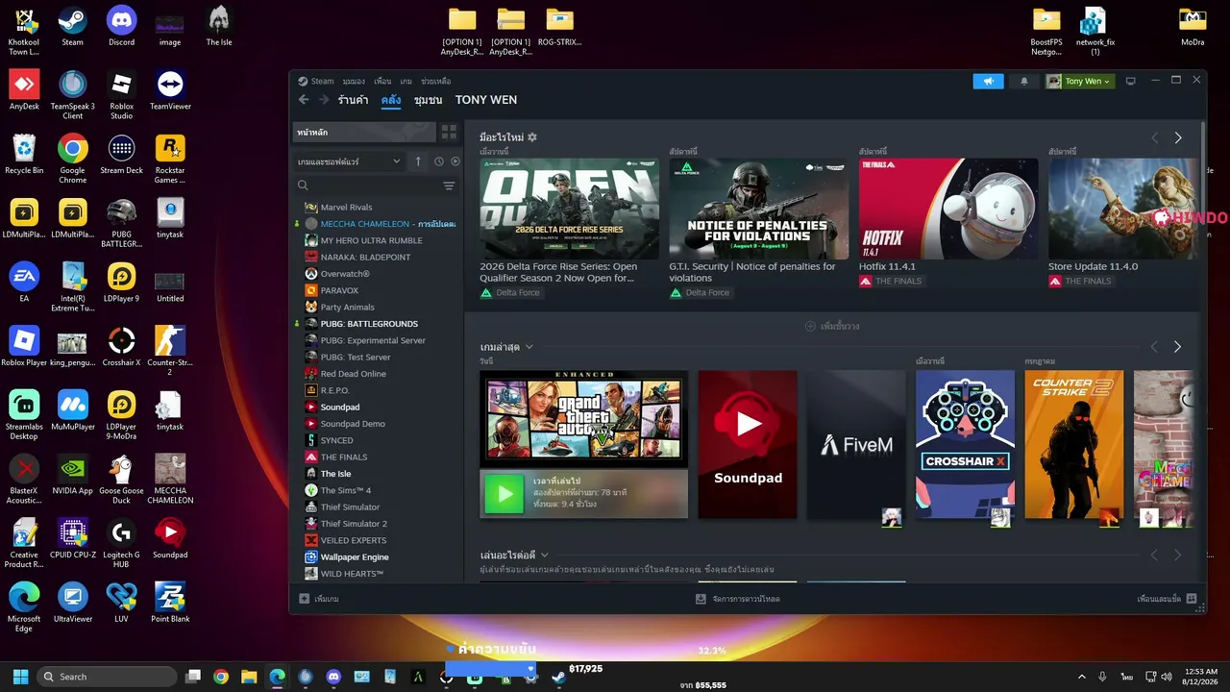Show next What's New items
The image size is (1230, 692).
click(x=1178, y=138)
